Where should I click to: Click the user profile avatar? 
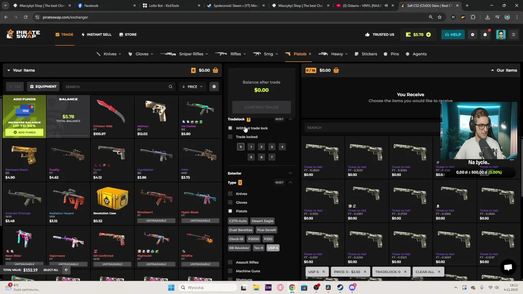pos(501,35)
